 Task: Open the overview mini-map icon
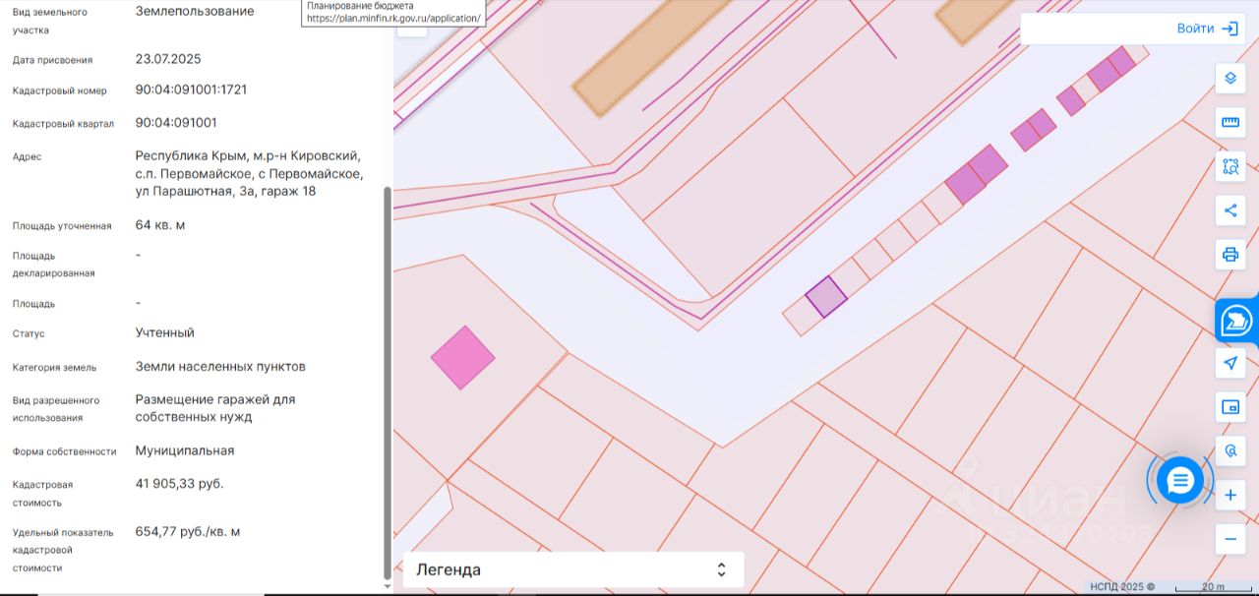(1229, 407)
